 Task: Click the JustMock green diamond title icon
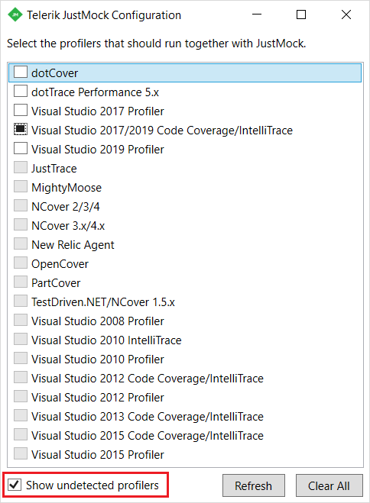(x=15, y=15)
